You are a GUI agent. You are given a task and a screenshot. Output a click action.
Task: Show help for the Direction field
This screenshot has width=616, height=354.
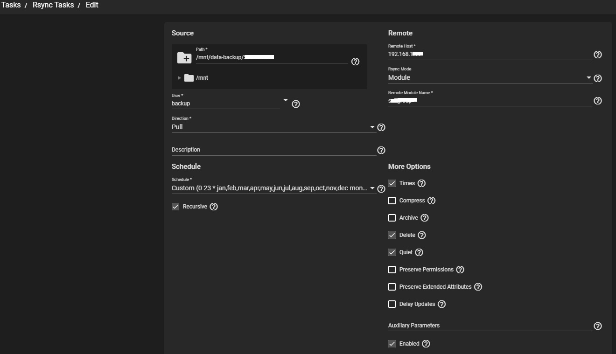tap(381, 127)
